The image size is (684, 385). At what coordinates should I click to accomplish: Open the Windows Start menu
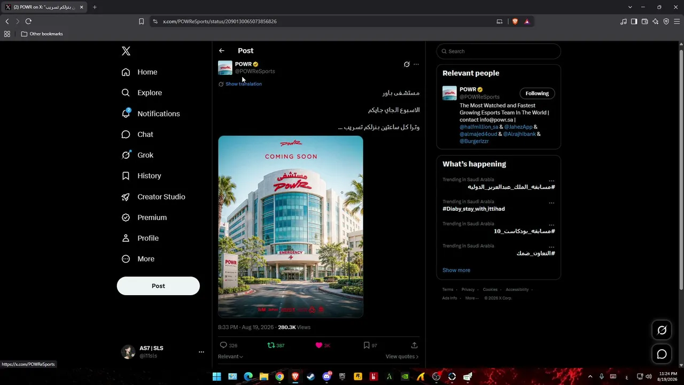pyautogui.click(x=217, y=376)
